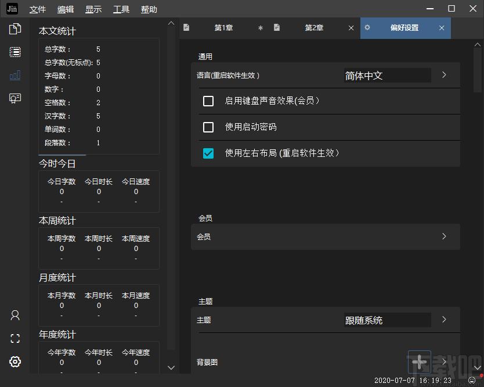
Task: Open the 会员 membership options
Action: 443,236
